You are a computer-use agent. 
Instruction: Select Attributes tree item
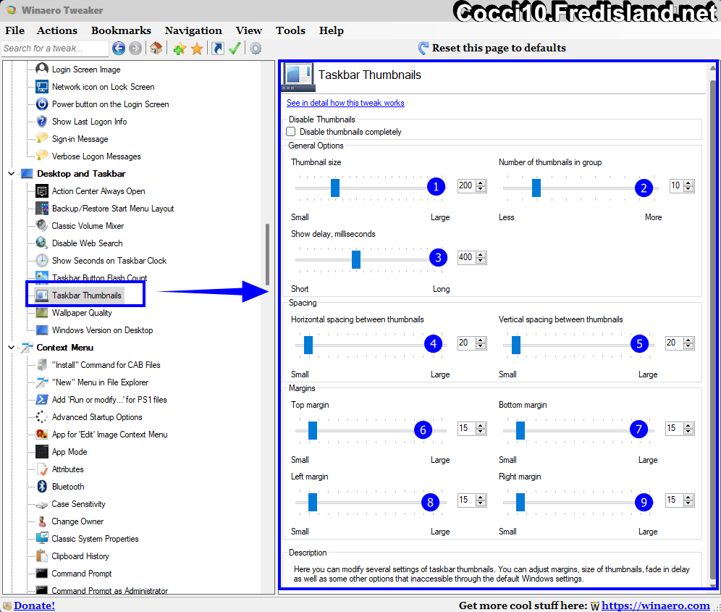click(67, 469)
